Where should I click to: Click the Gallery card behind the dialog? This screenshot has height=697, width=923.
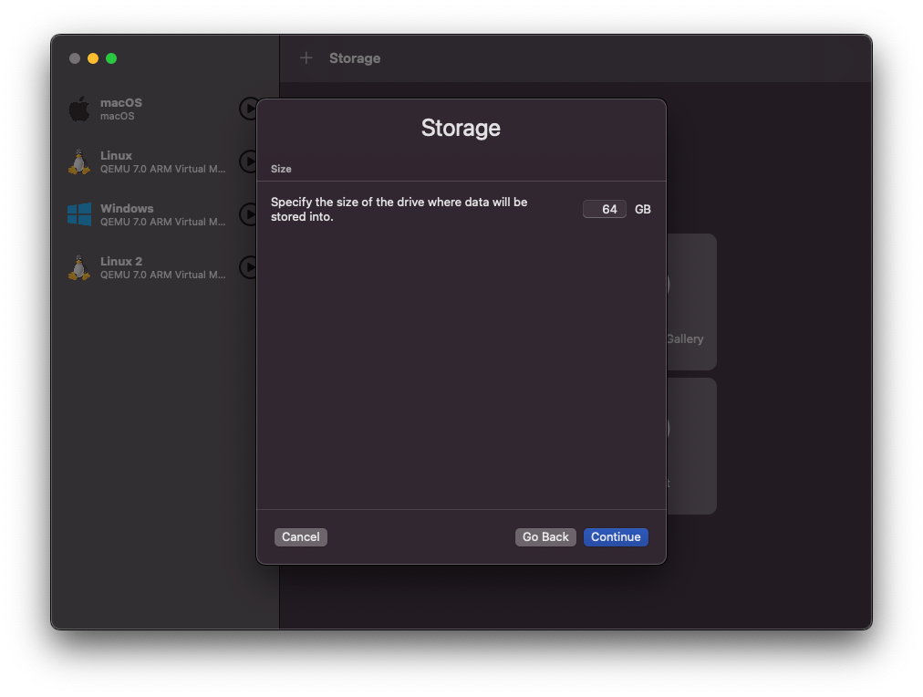tap(691, 302)
